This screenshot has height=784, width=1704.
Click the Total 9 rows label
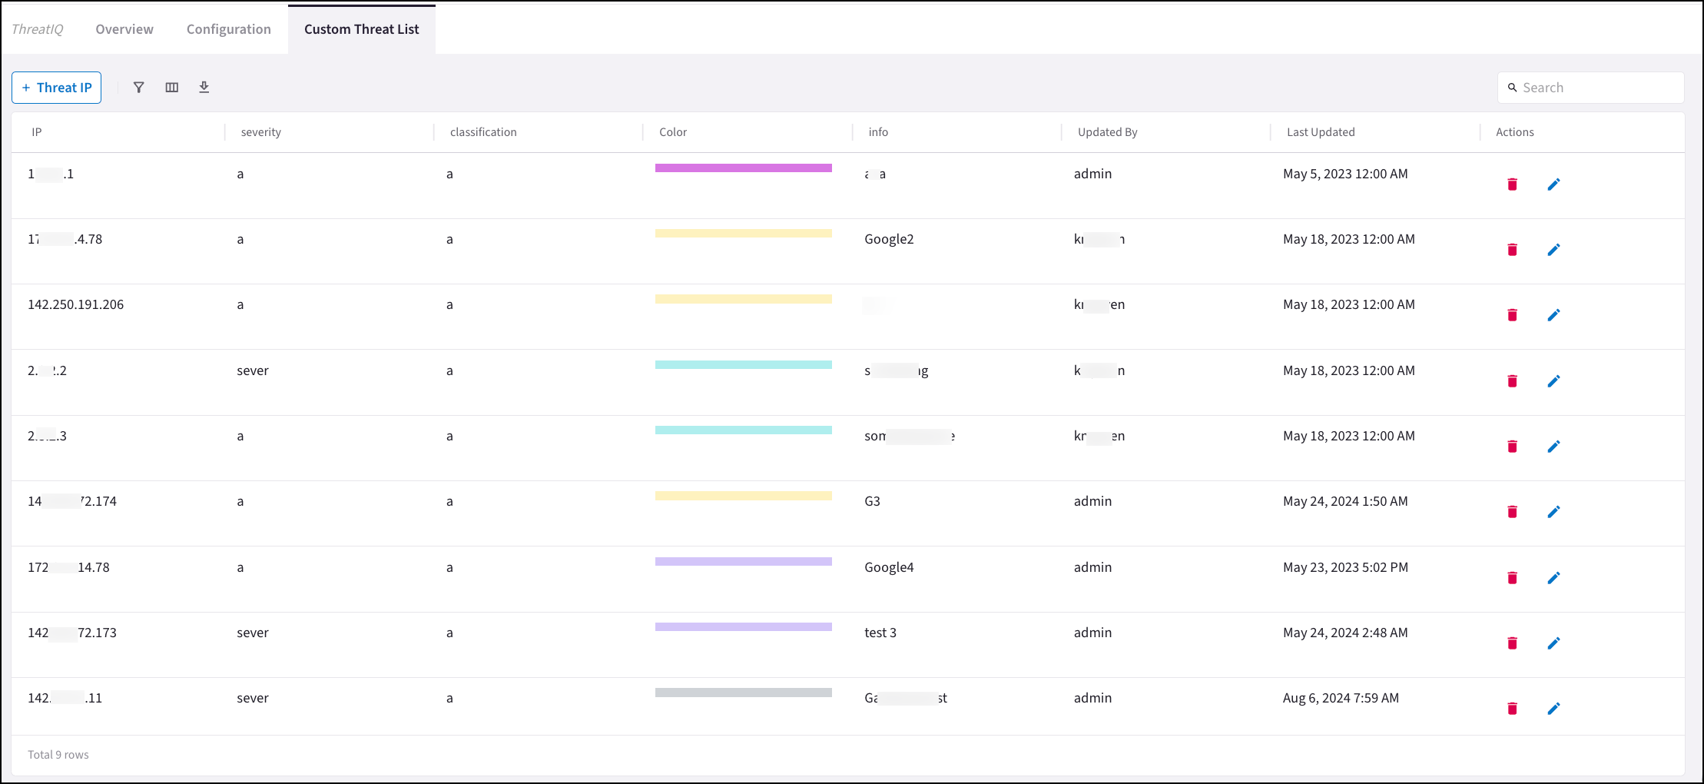(x=58, y=754)
